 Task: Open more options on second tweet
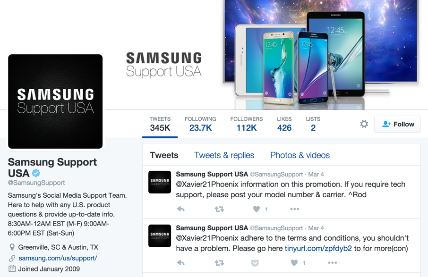[x=332, y=263]
